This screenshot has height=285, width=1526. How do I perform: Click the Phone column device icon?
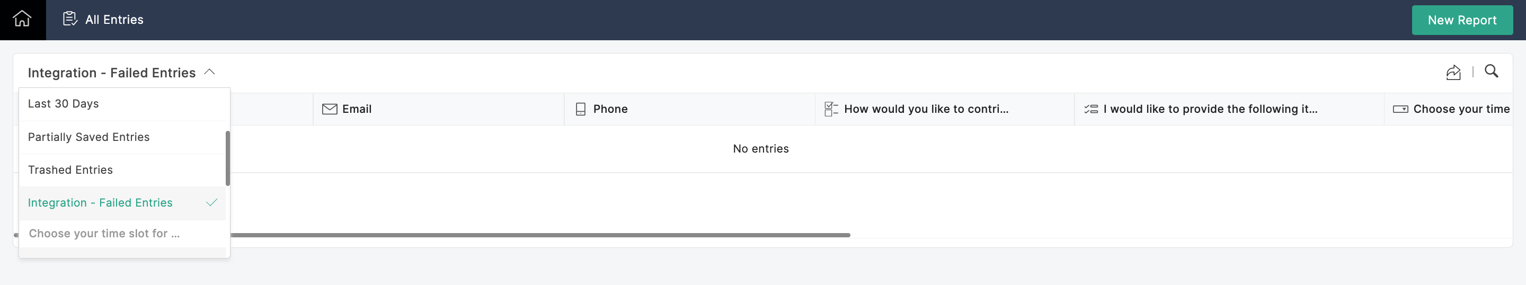pos(581,109)
